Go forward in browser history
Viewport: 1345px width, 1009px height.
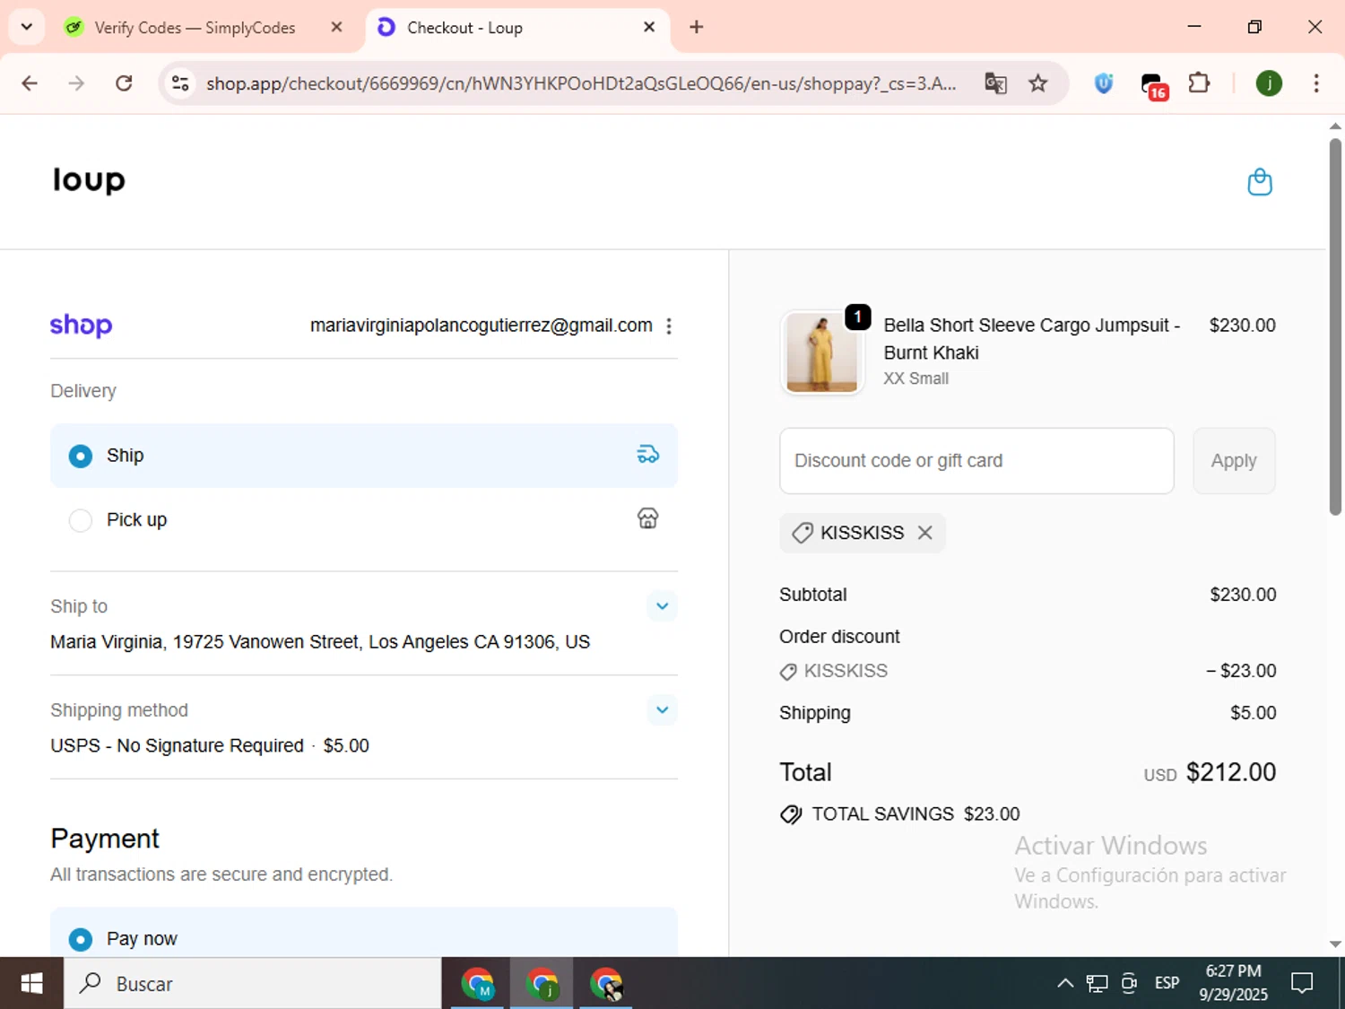click(x=76, y=83)
